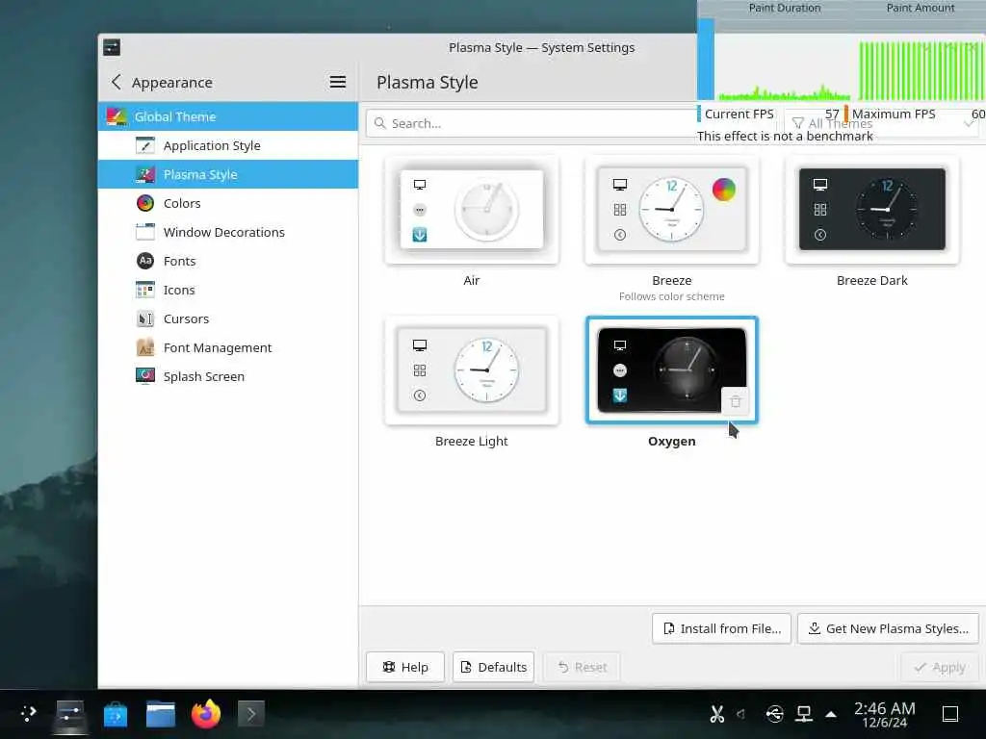
Task: Open Discover software store from taskbar
Action: 116,715
